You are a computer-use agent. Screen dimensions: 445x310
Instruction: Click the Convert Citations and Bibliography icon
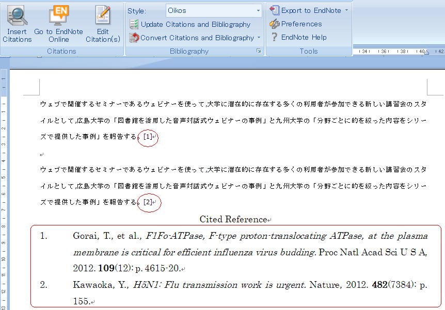coord(134,38)
